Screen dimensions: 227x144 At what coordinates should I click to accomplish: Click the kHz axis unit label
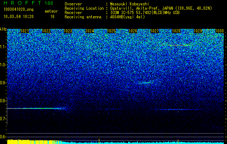coord(3,29)
